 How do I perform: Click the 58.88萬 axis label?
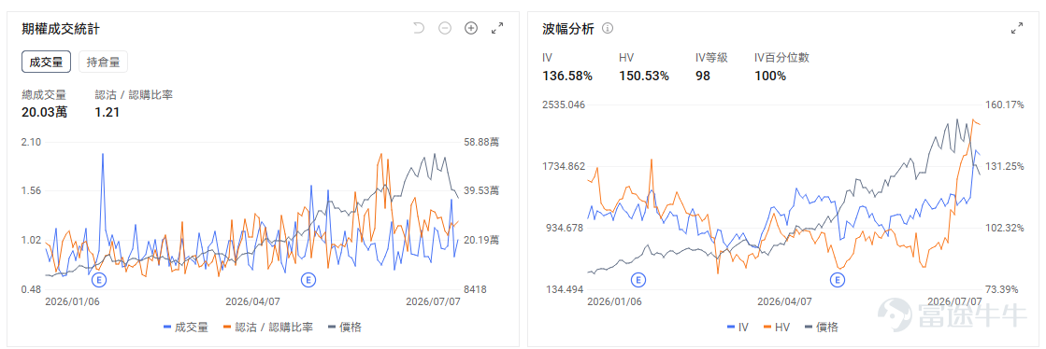481,142
